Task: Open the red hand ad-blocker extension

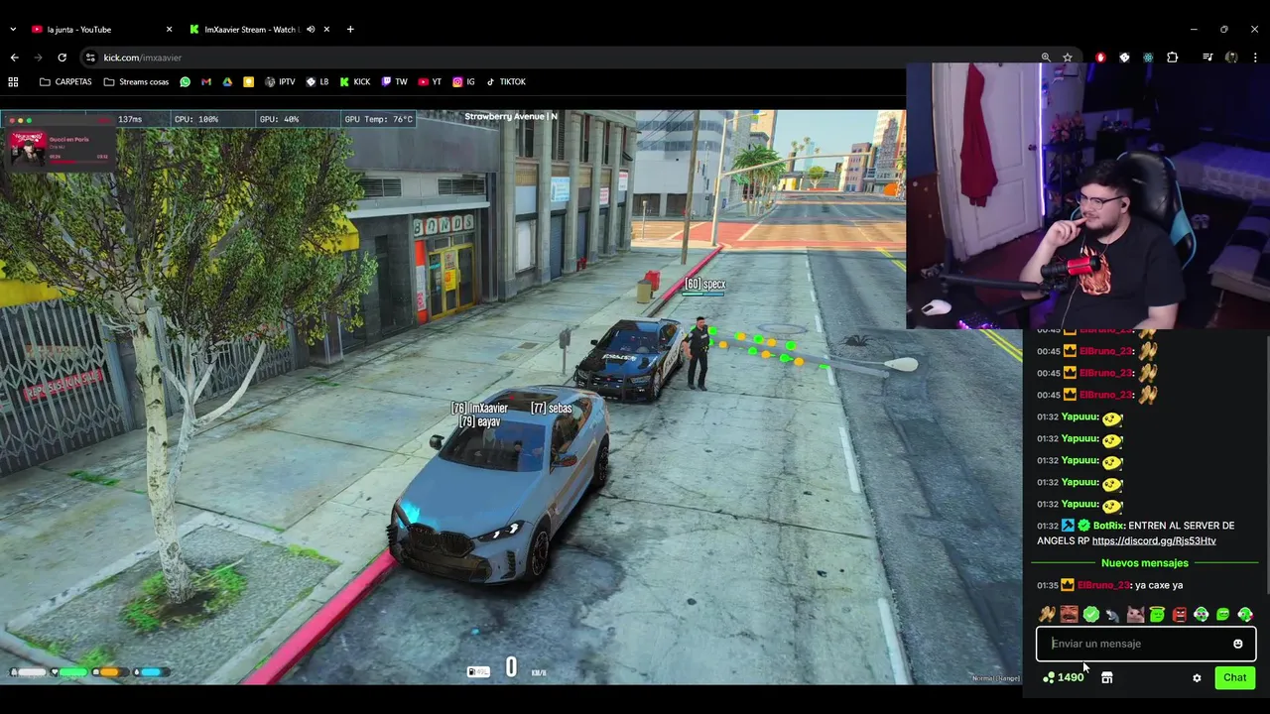Action: coord(1100,58)
